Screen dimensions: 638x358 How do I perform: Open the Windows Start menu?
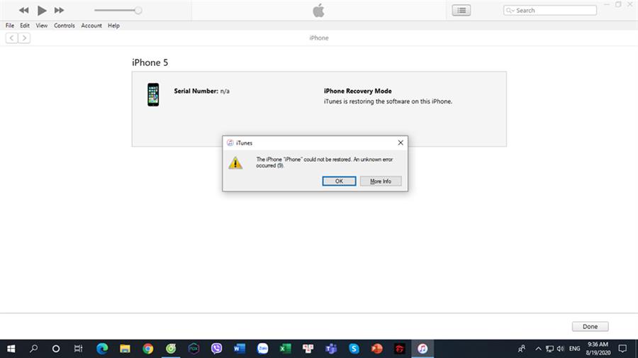tap(11, 349)
